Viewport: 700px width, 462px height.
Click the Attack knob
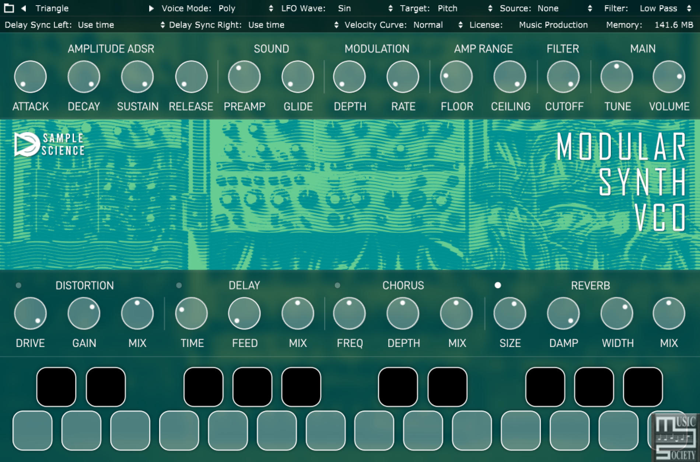tap(30, 77)
